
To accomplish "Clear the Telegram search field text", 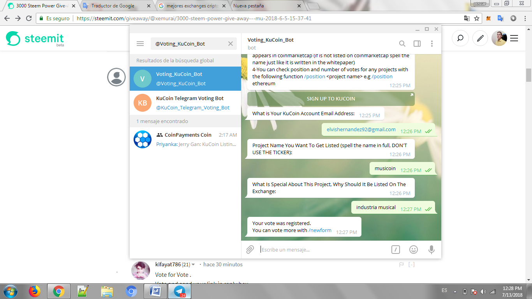I will 231,44.
